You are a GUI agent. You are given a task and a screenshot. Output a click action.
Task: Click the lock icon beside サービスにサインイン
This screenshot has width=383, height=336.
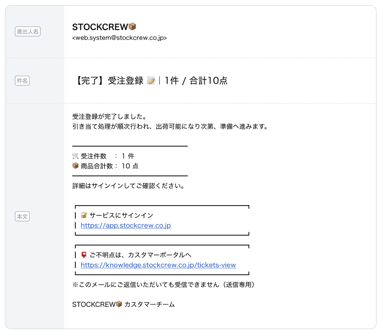pos(84,215)
